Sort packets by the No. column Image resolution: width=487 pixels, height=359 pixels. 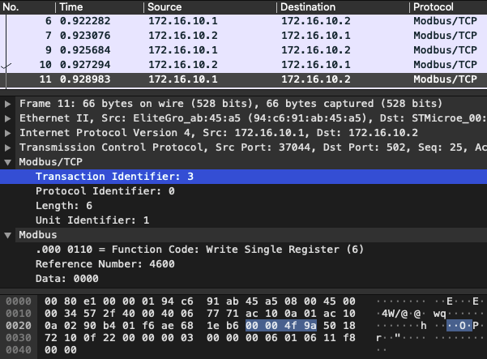point(28,6)
